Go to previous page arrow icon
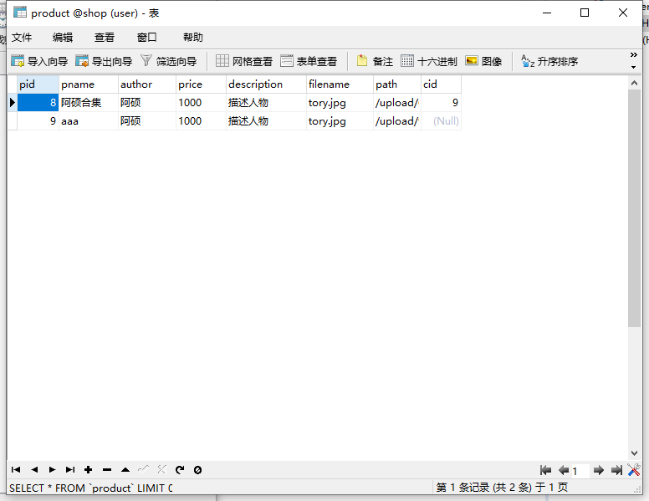The image size is (649, 501). point(564,470)
